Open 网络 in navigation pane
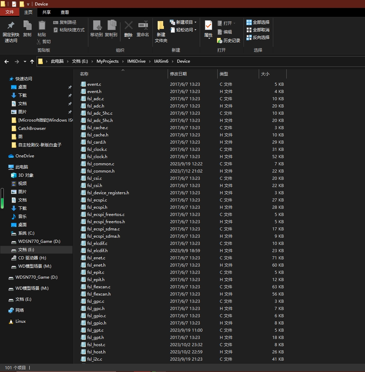The height and width of the screenshot is (372, 365). [16, 310]
